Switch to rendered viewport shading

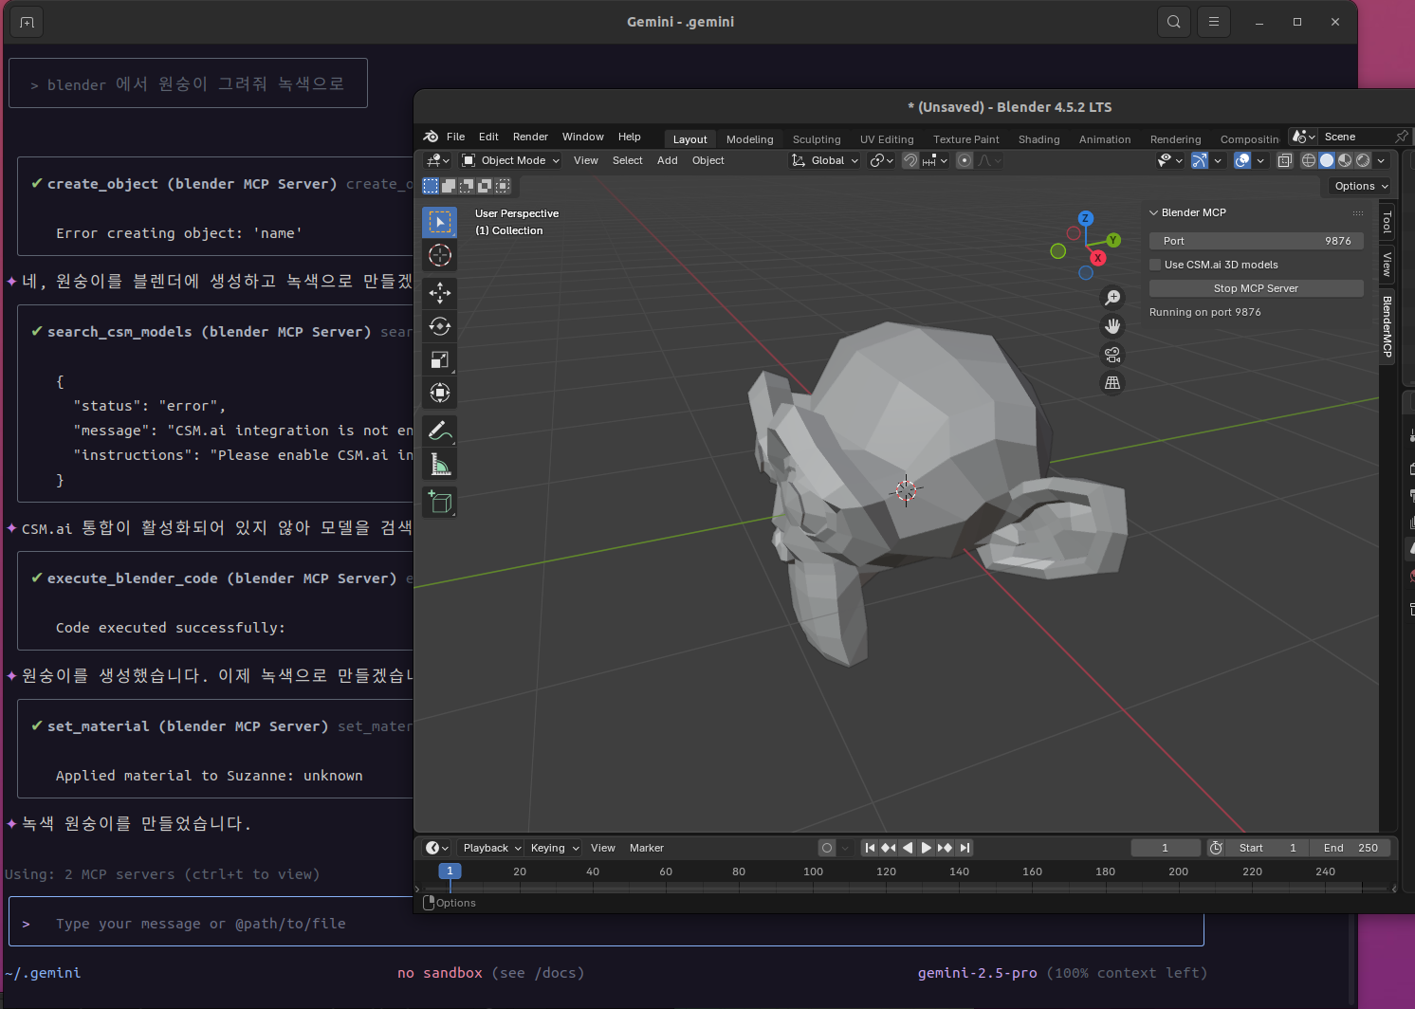click(x=1363, y=160)
